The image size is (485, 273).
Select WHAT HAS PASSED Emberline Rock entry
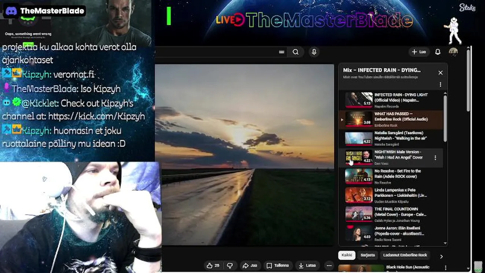[x=391, y=119]
